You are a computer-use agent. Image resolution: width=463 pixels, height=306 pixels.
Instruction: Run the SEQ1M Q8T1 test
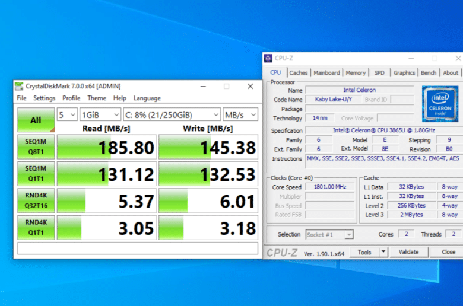pyautogui.click(x=36, y=146)
